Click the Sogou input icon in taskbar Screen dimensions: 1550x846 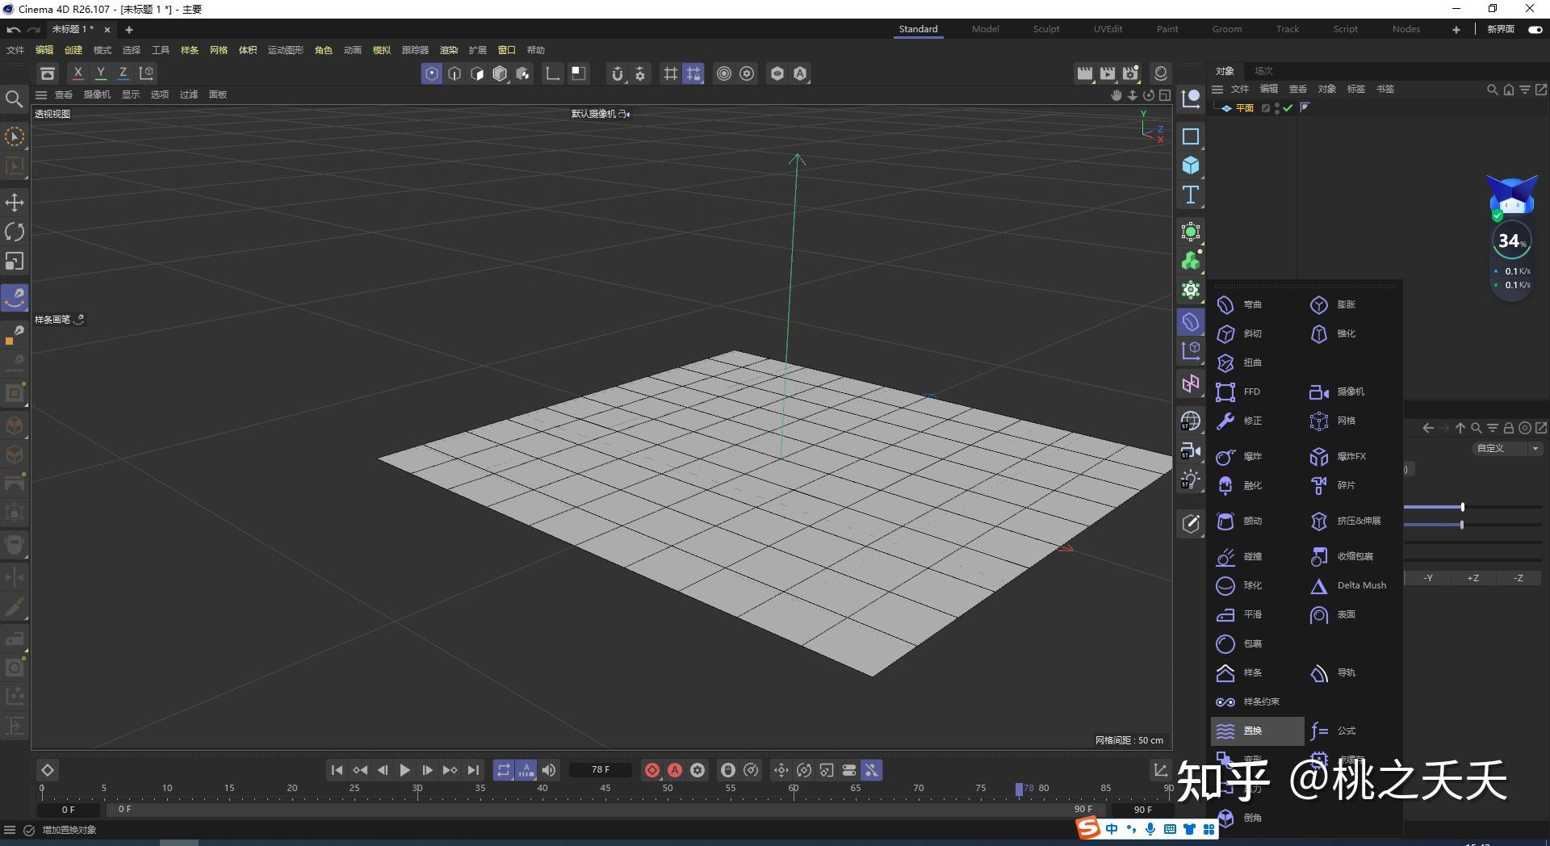click(1088, 828)
